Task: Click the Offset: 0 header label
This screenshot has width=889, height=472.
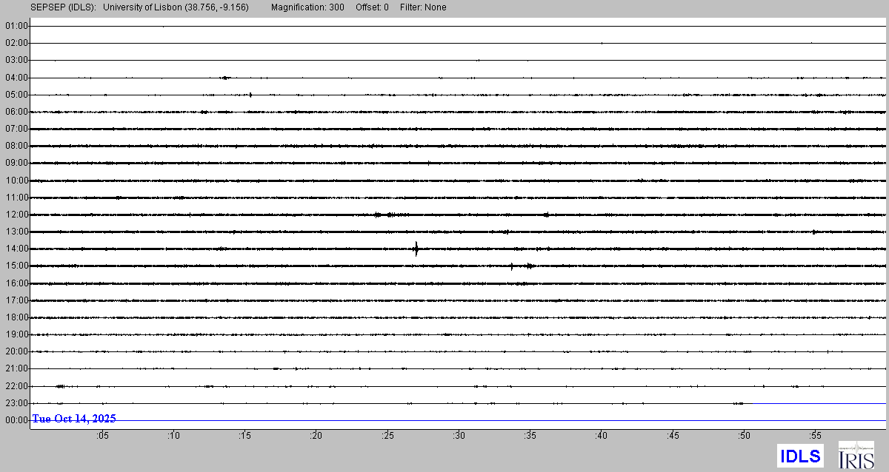Action: (371, 7)
